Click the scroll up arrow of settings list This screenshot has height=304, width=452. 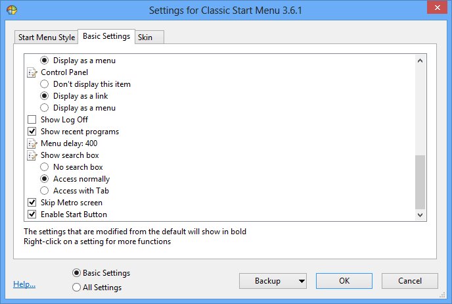click(420, 61)
